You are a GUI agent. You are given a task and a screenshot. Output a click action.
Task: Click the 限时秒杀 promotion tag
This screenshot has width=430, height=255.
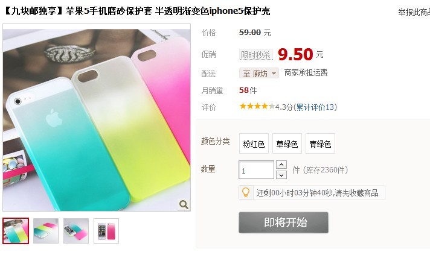coord(256,55)
